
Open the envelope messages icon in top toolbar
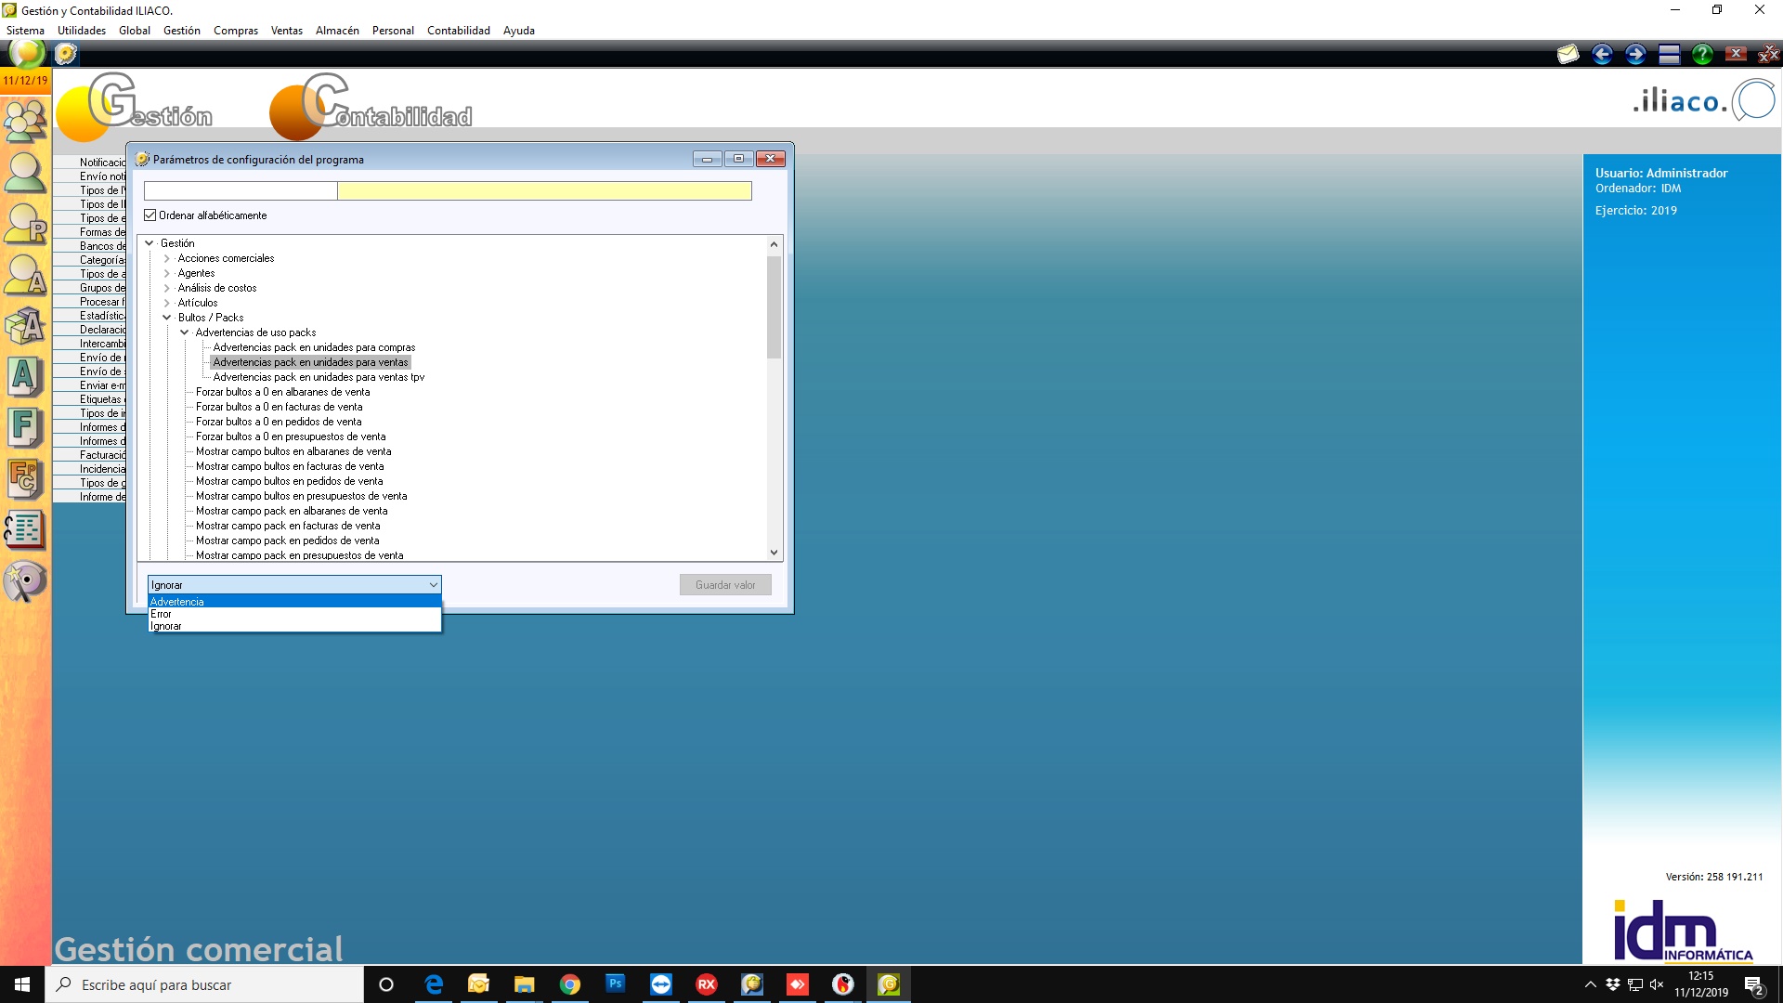pyautogui.click(x=1568, y=54)
